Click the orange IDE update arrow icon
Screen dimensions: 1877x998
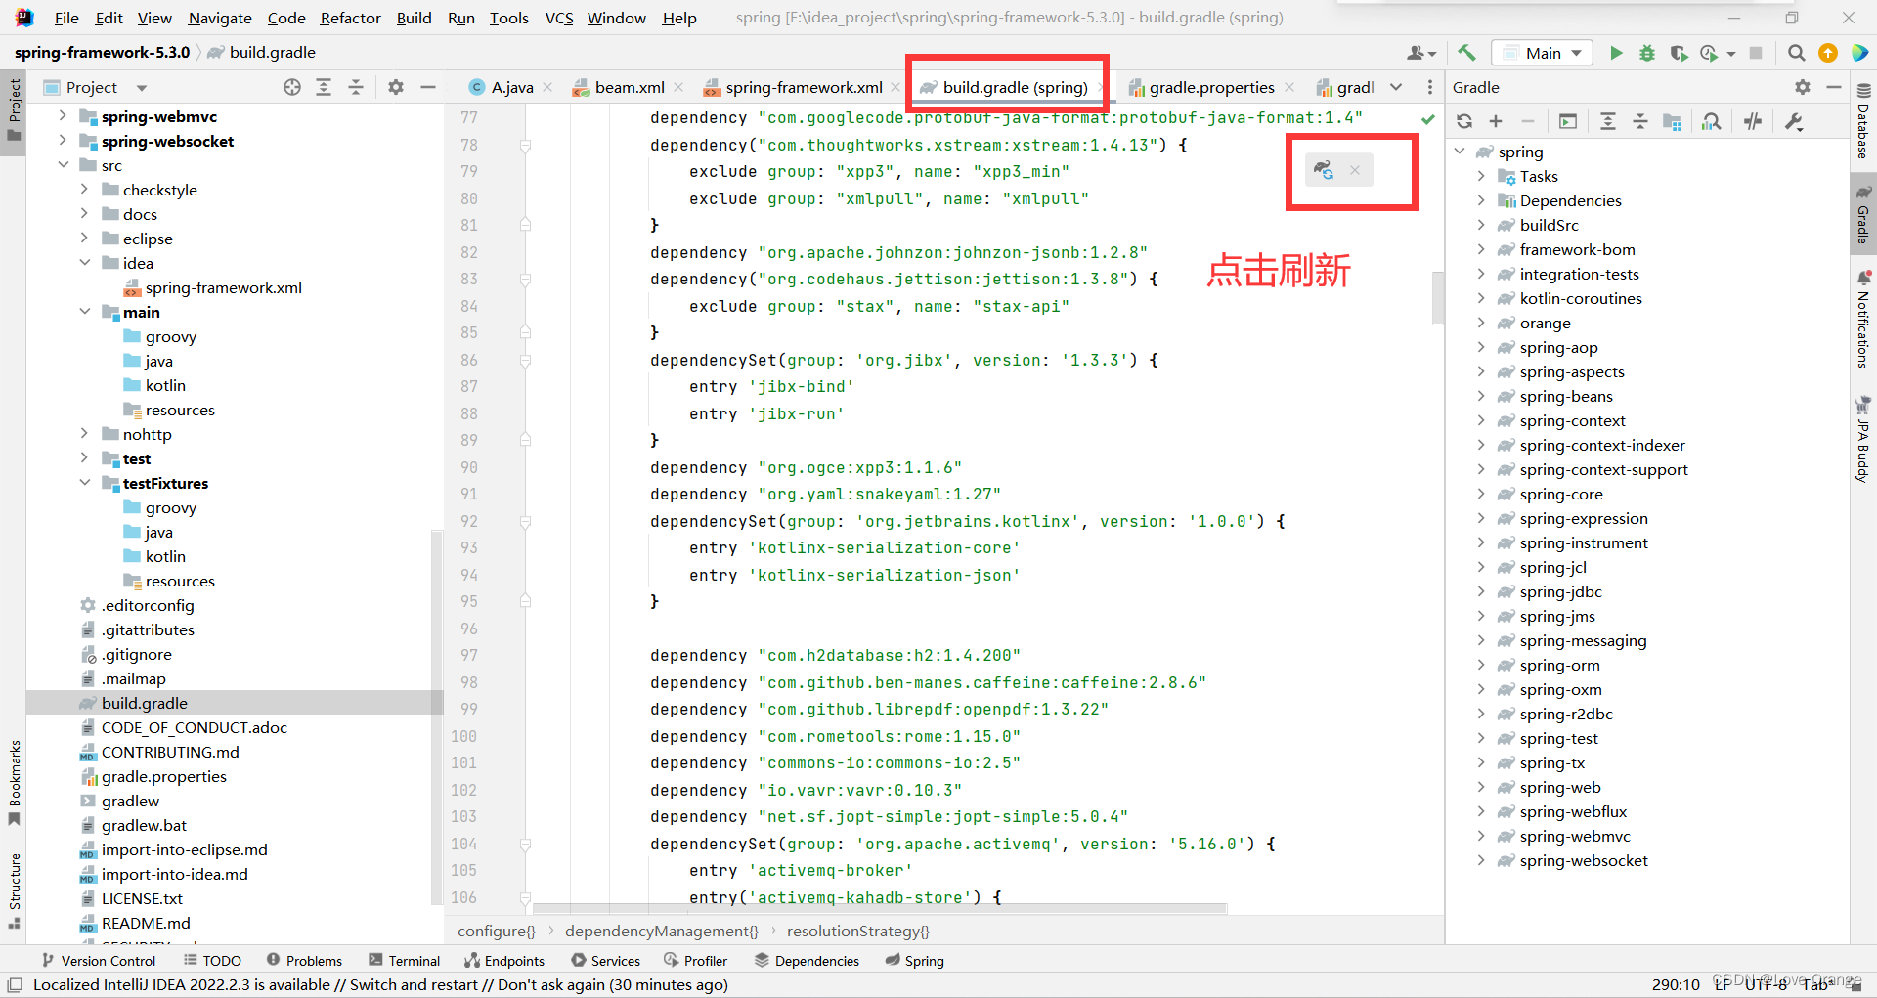(1828, 53)
